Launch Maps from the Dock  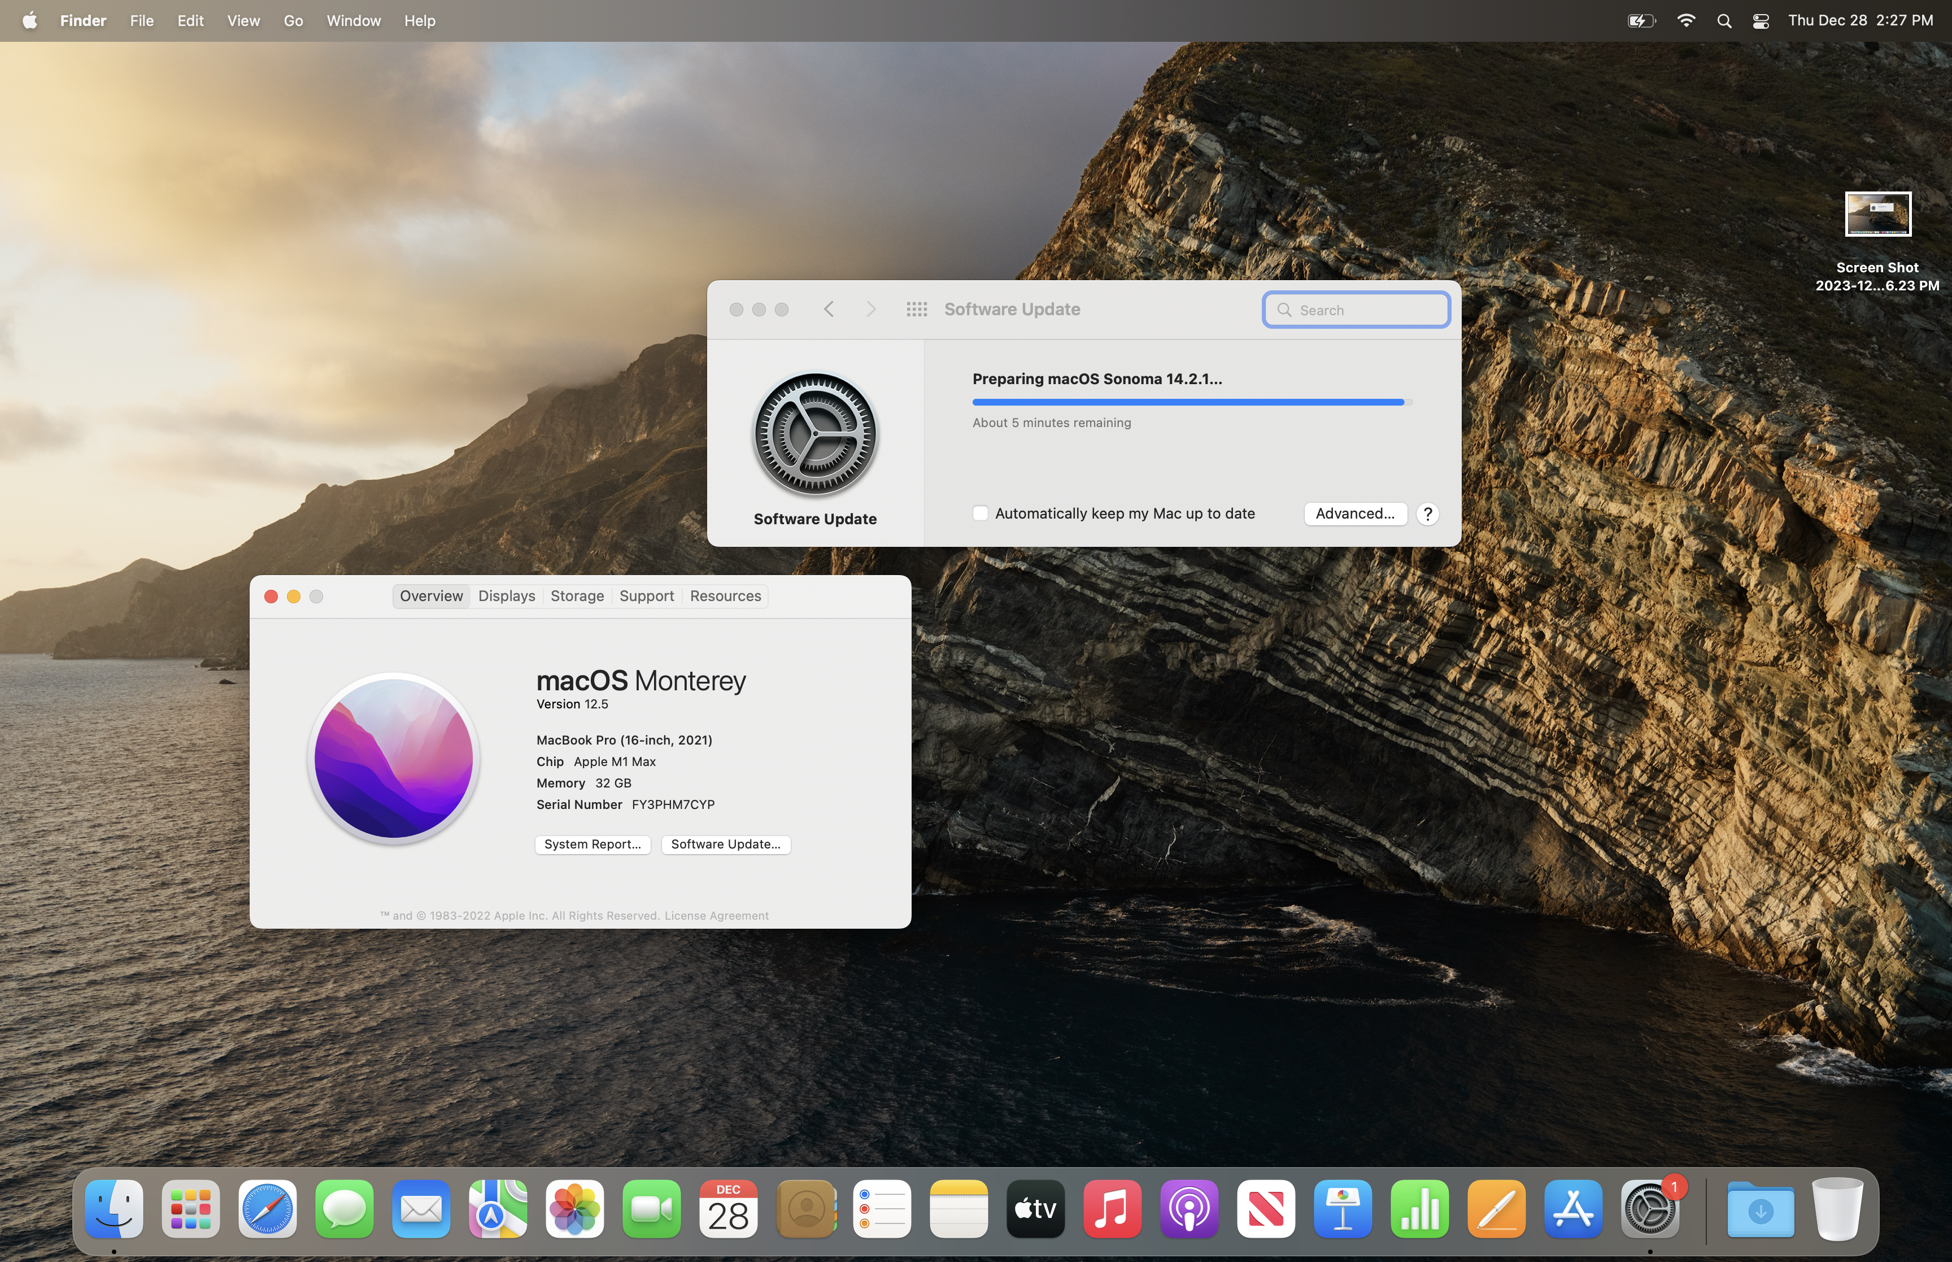tap(498, 1208)
